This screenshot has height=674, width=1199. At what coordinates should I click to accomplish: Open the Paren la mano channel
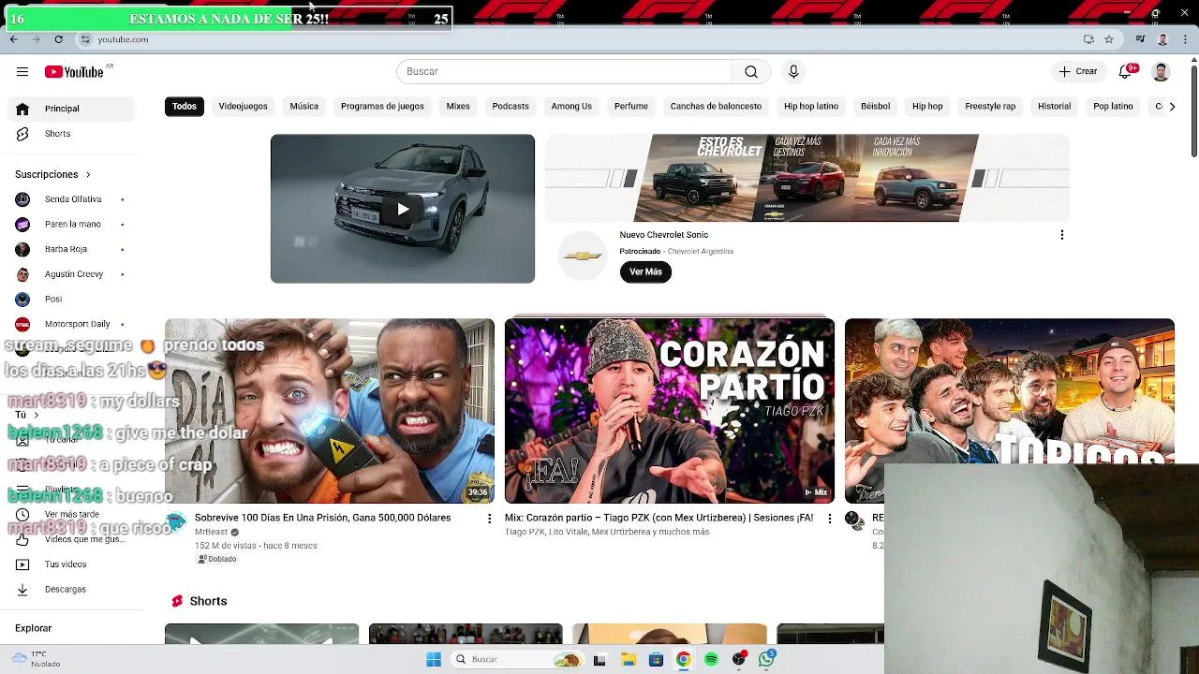tap(75, 225)
